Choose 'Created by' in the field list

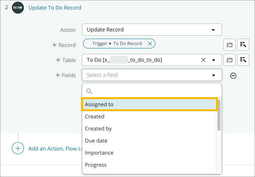(99, 129)
